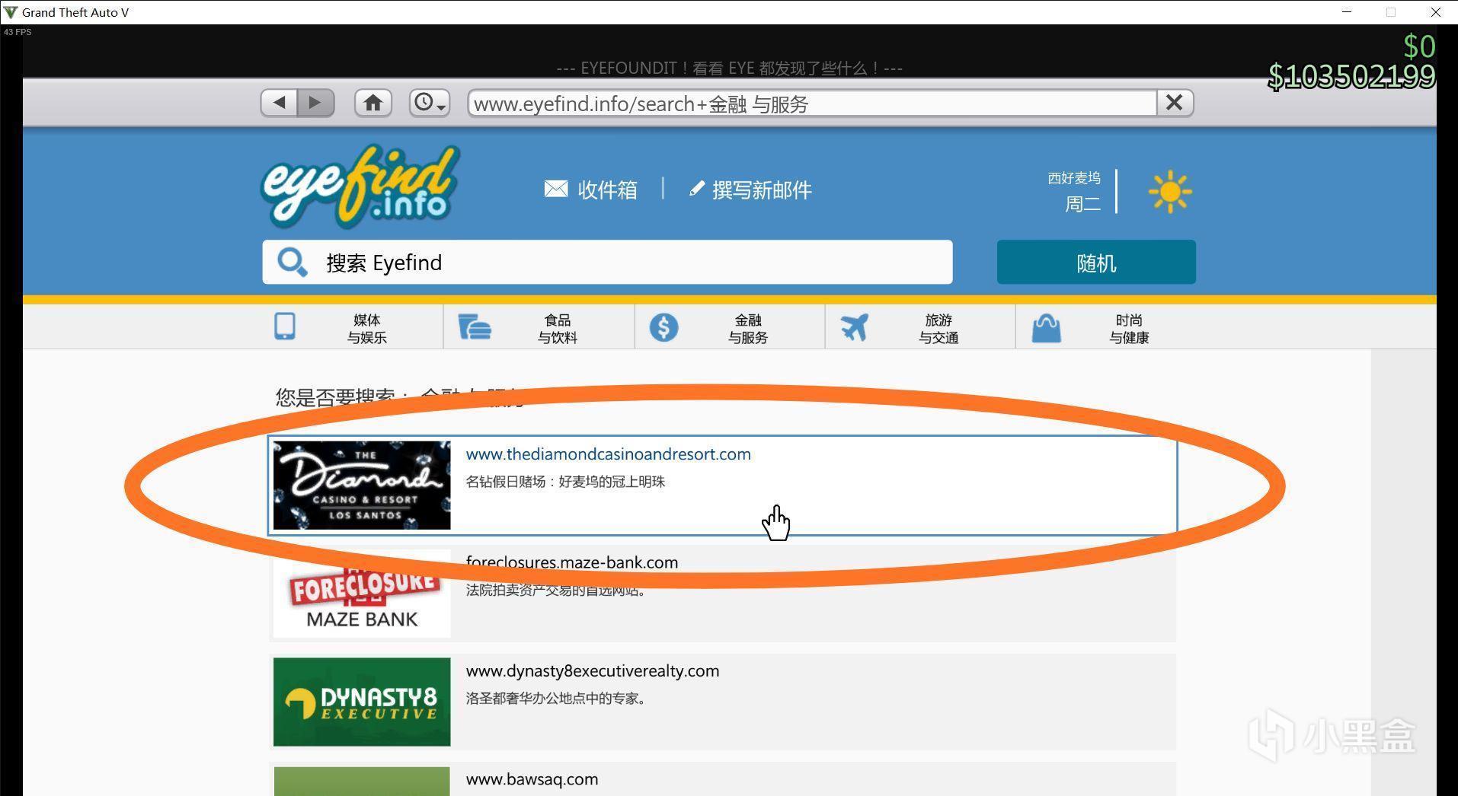Click the phone icon for 媒体与娱乐
1458x796 pixels.
[285, 326]
